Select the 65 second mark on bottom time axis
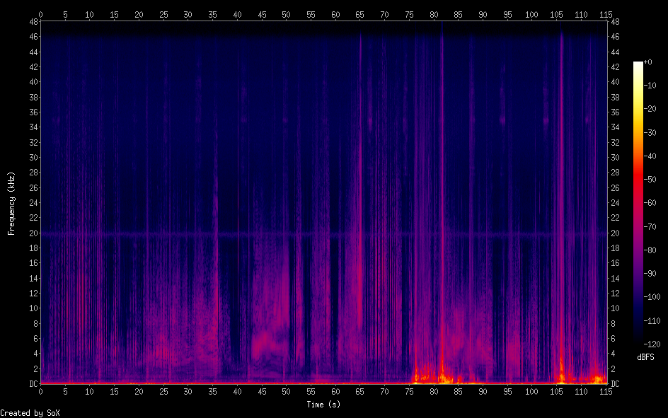The width and height of the screenshot is (668, 418). click(359, 391)
